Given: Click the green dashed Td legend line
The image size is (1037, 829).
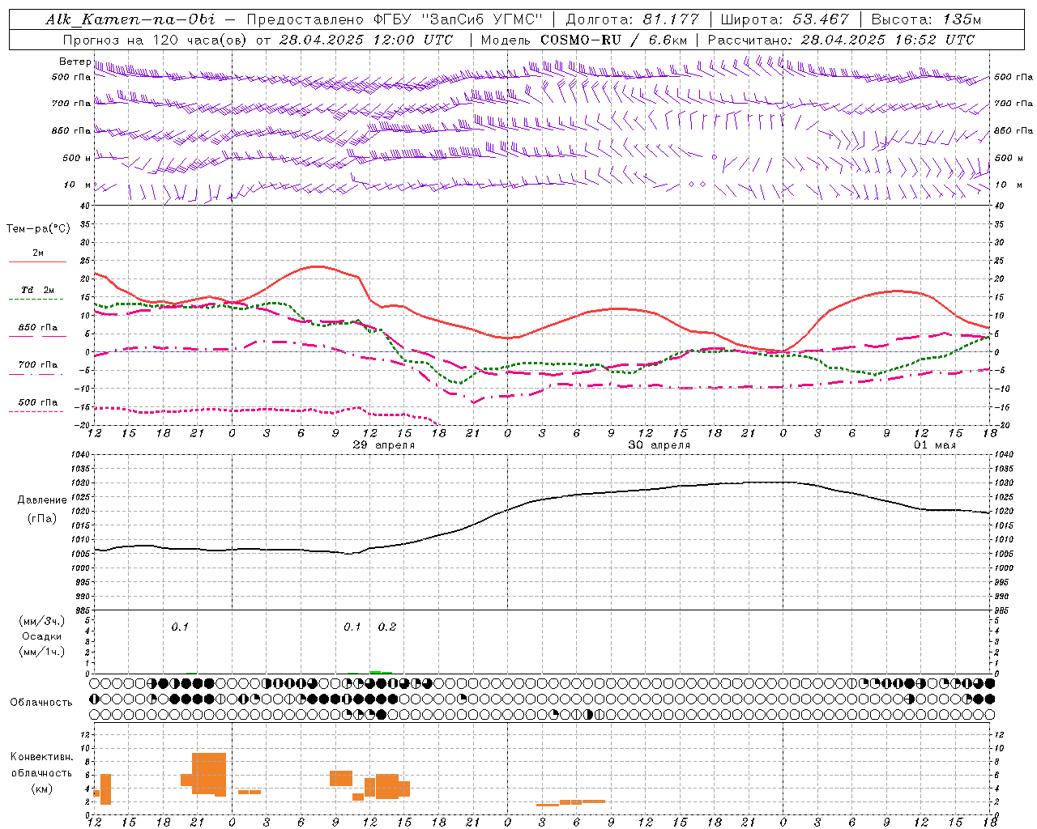Looking at the screenshot, I should (37, 299).
